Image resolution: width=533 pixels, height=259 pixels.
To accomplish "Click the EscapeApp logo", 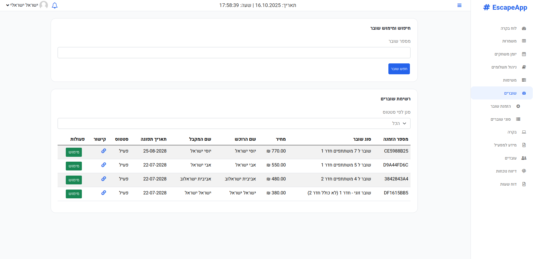I will [505, 8].
